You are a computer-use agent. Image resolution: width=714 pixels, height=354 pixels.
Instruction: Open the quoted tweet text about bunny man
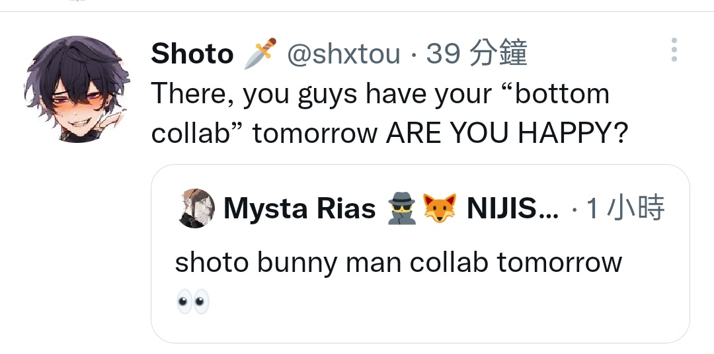click(x=399, y=263)
